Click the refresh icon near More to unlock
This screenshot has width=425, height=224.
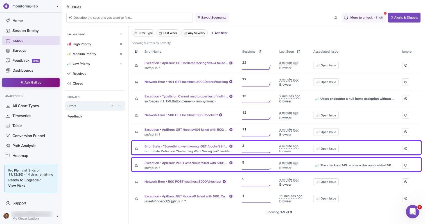point(336,18)
